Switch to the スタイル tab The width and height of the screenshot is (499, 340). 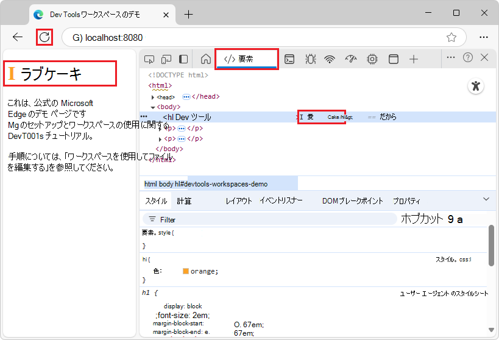pos(156,201)
